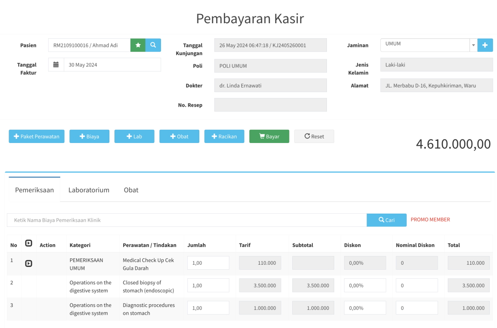Screen dimensions: 497x328
Task: Click the empty No. Resep field
Action: tap(270, 105)
